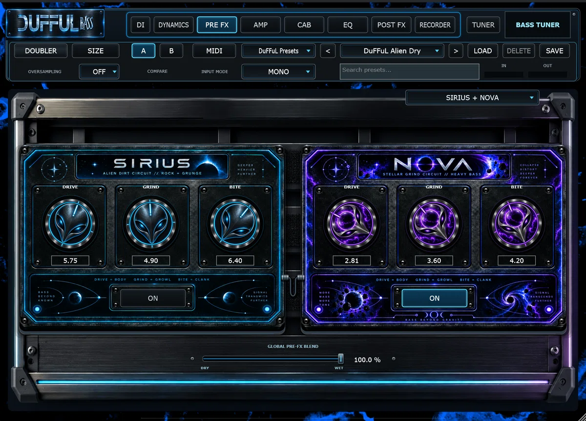Click the Sirius BITE value 6.40
Viewport: 586px width, 421px height.
pos(235,261)
